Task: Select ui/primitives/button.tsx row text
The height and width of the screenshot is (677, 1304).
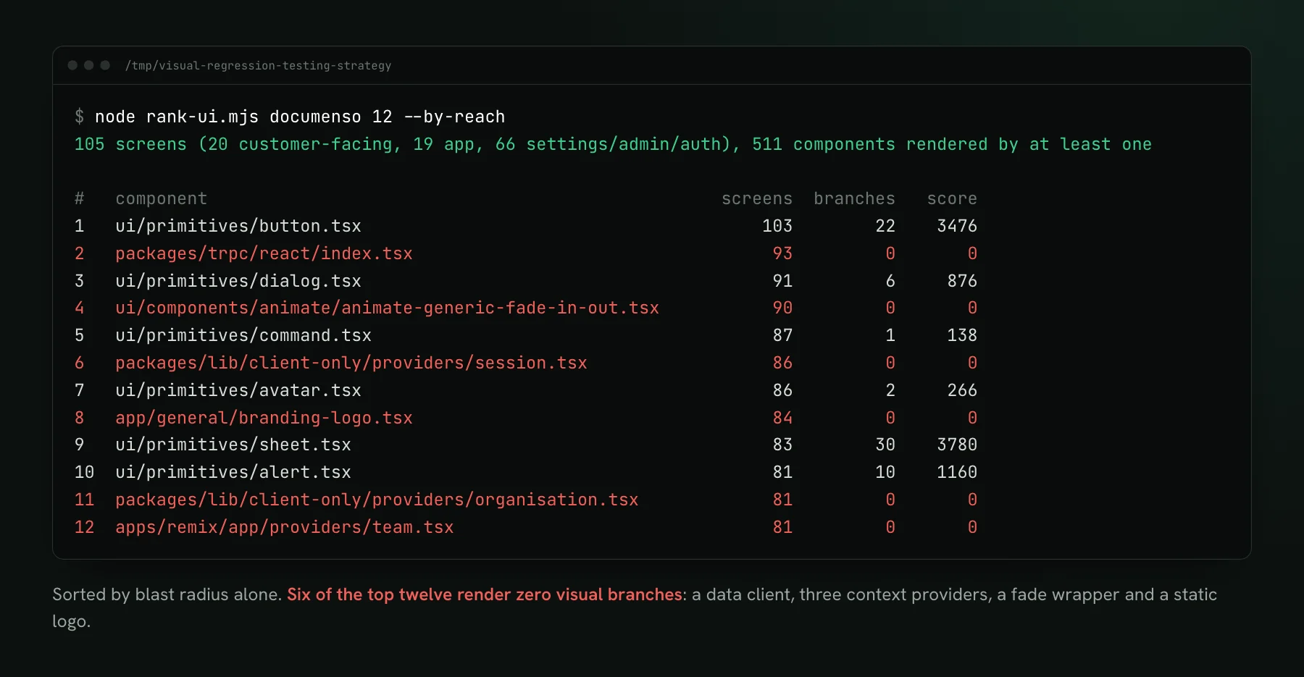Action: point(238,227)
